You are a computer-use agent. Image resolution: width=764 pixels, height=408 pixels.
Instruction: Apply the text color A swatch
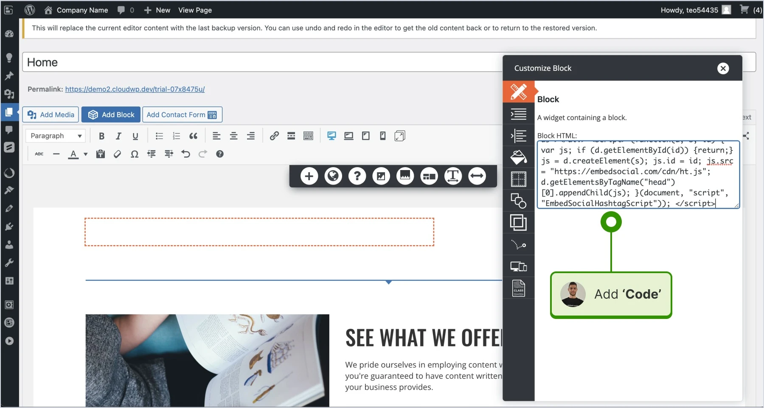[x=73, y=154]
